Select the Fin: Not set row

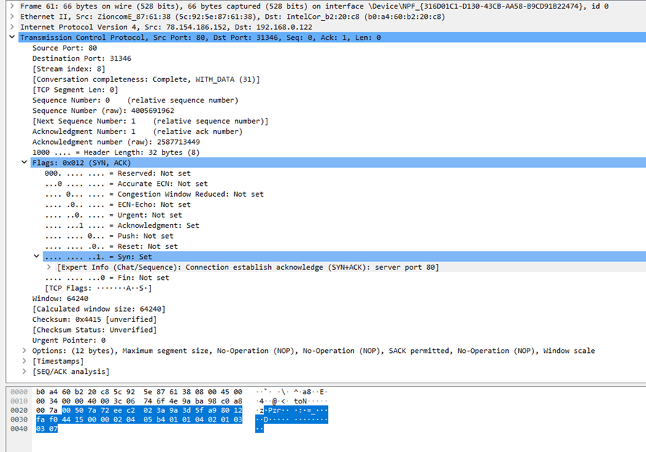[107, 278]
